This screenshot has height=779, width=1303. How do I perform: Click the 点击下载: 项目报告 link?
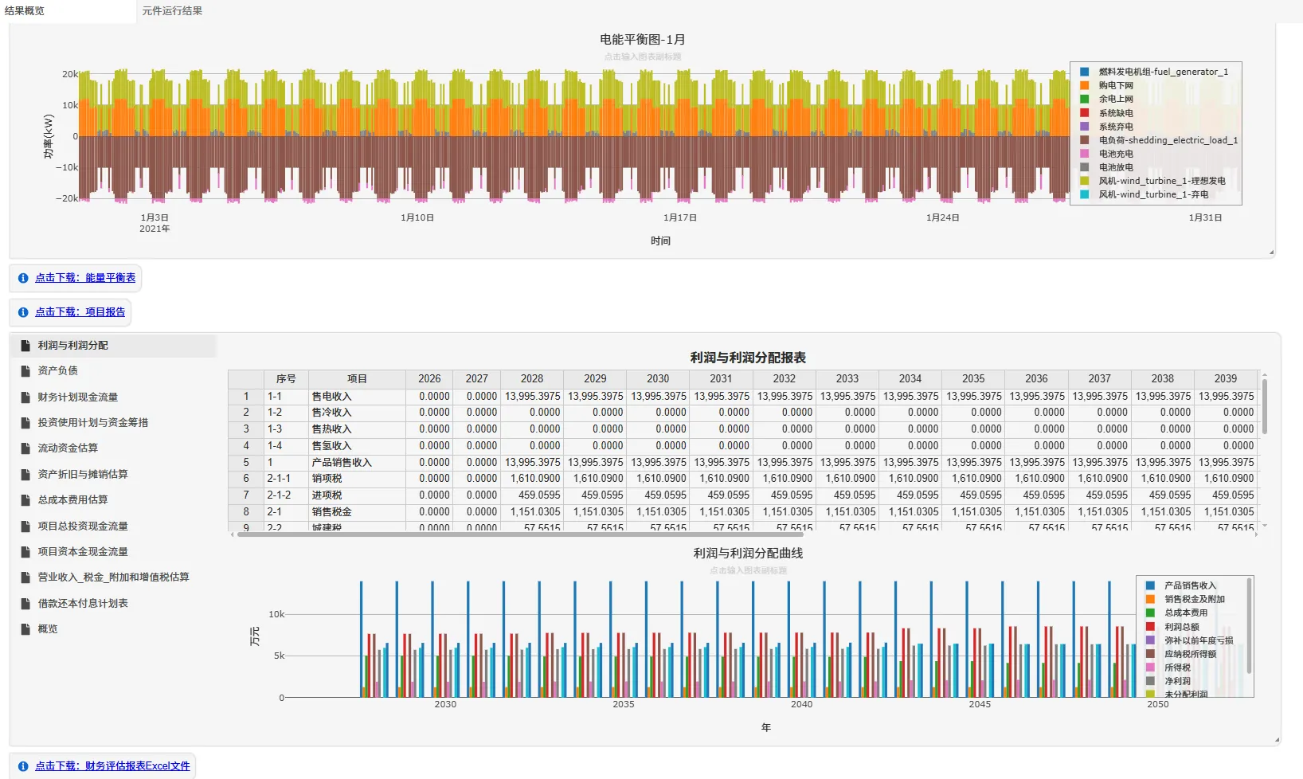pyautogui.click(x=80, y=312)
